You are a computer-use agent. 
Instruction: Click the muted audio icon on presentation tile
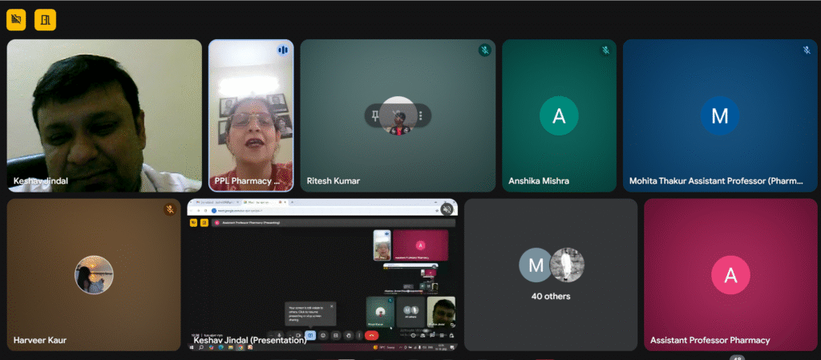[x=447, y=209]
